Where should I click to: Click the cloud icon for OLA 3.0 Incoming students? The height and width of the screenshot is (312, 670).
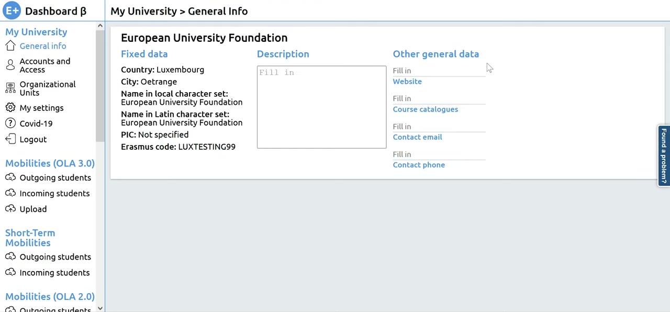coord(10,193)
